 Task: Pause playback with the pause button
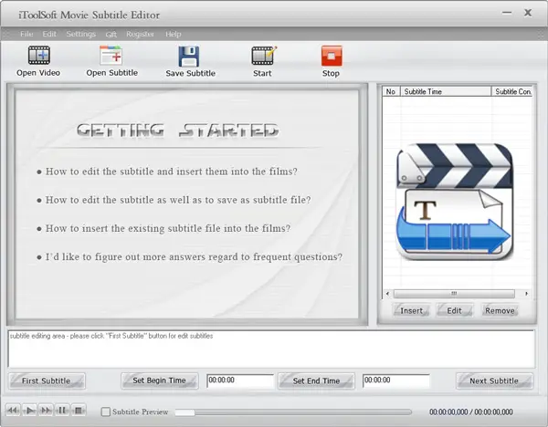pyautogui.click(x=62, y=411)
